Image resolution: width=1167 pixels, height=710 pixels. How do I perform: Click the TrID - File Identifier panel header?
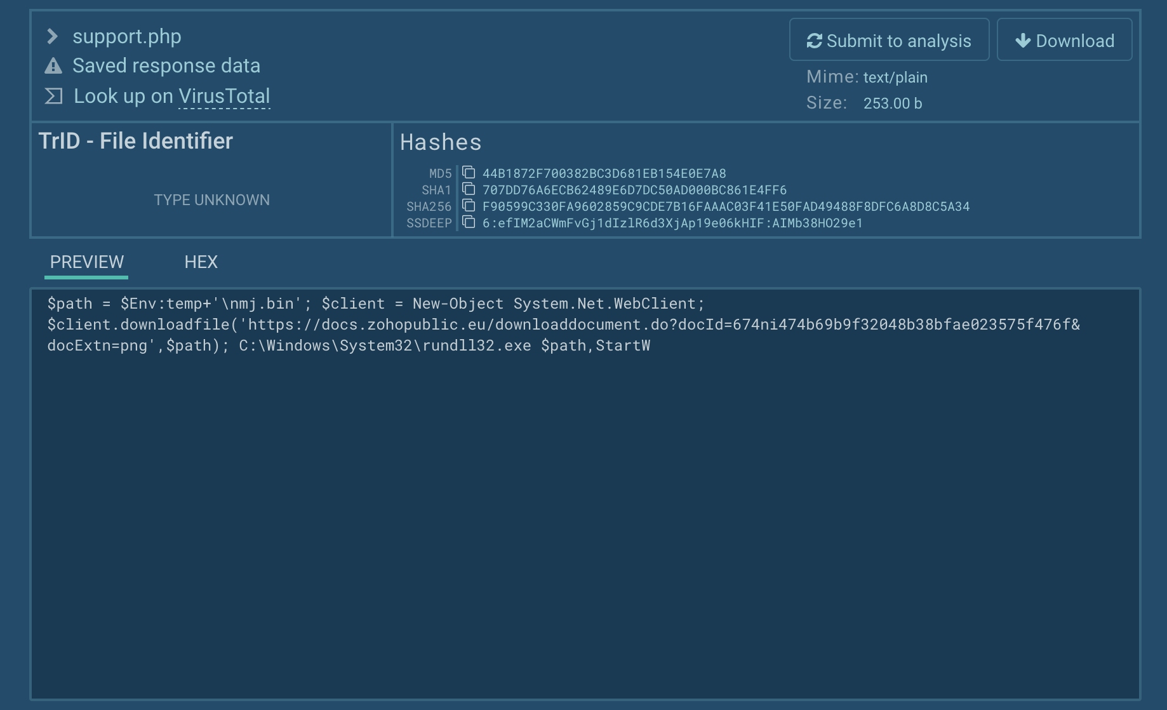135,140
